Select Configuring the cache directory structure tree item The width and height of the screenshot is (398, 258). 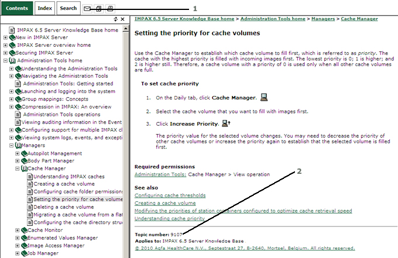coord(78,222)
